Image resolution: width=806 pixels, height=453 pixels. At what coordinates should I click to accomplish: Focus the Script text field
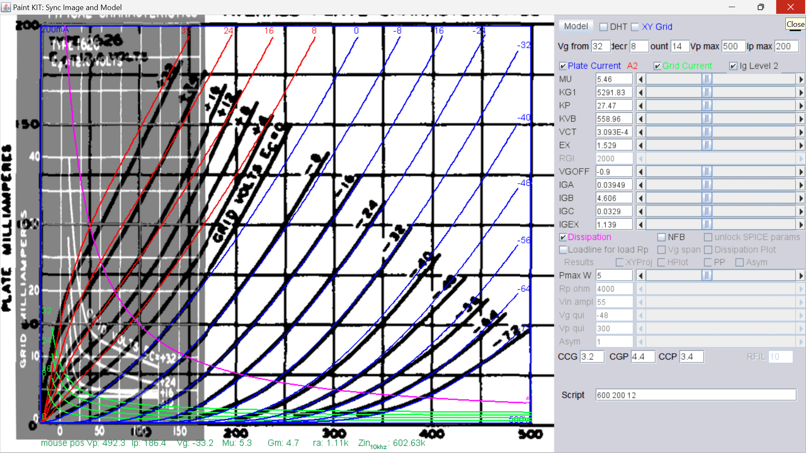point(696,395)
